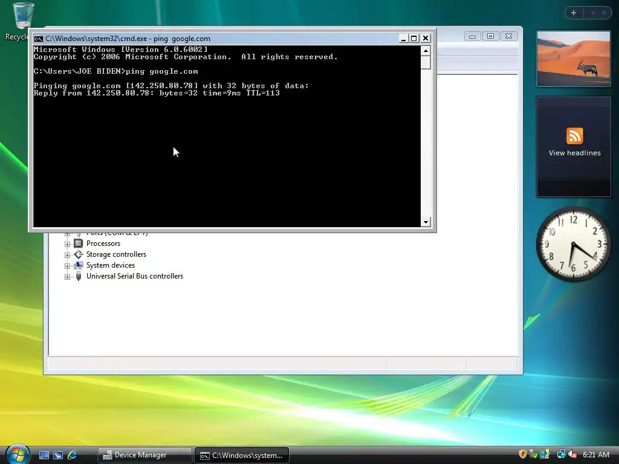Screen dimensions: 619x464
Task: Click the muted volume tray icon
Action: point(572,454)
